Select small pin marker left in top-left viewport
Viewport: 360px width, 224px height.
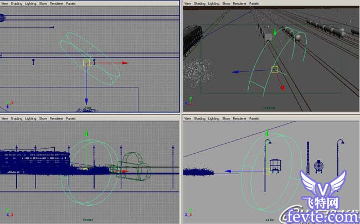coord(33,62)
